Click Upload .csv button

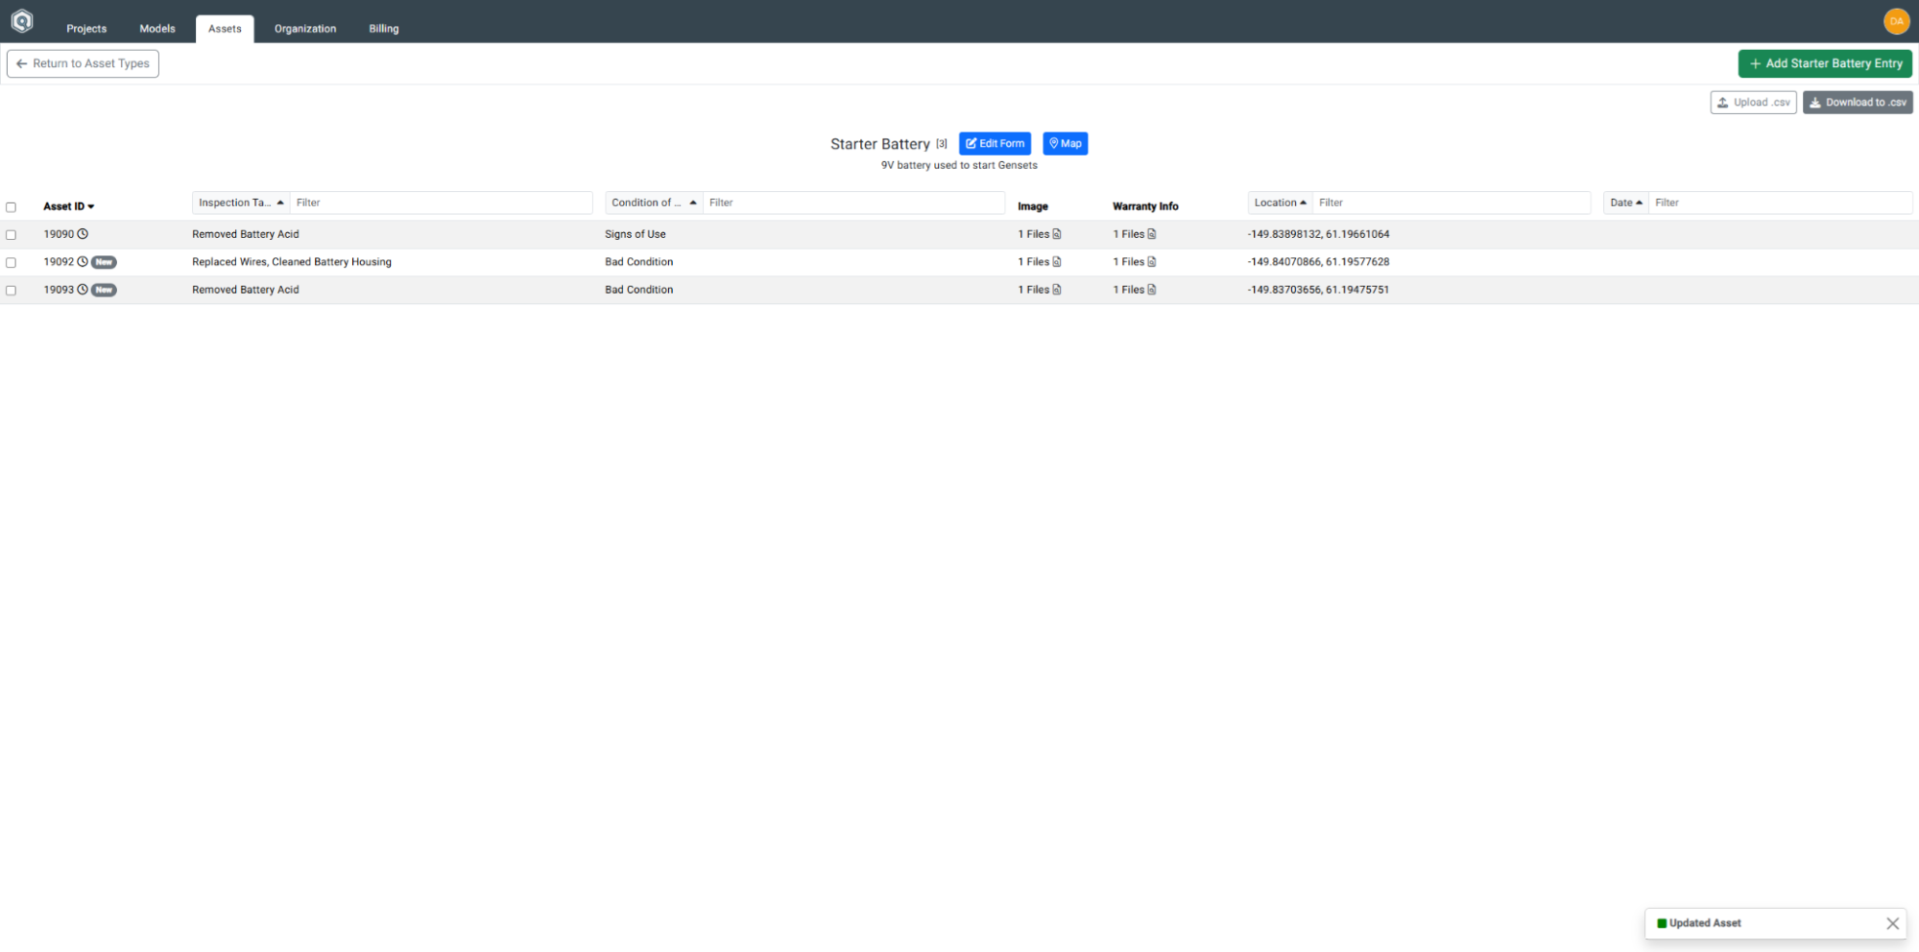coord(1753,103)
